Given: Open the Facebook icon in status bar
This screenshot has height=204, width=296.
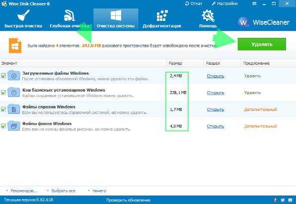Looking at the screenshot, I should [x=275, y=200].
